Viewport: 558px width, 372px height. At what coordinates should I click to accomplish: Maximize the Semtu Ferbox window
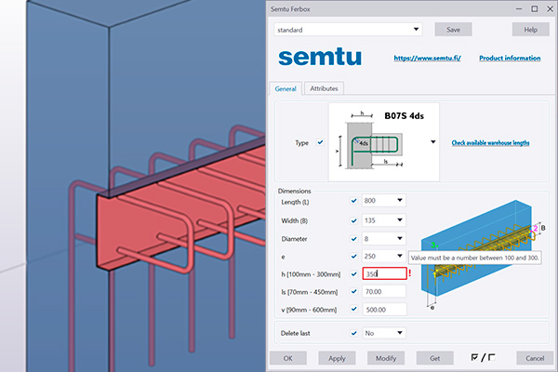tap(535, 9)
